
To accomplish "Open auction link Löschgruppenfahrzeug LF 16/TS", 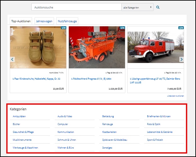I will point(155,81).
